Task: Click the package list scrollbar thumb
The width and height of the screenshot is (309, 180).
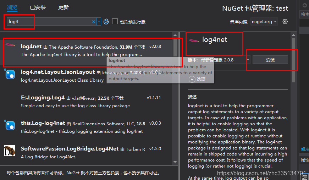Action: click(175, 48)
